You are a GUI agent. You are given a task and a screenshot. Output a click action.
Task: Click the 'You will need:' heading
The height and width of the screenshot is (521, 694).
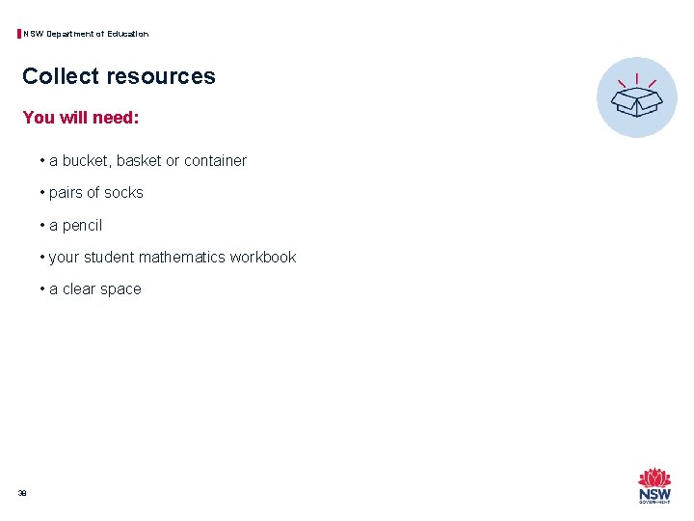pos(81,118)
